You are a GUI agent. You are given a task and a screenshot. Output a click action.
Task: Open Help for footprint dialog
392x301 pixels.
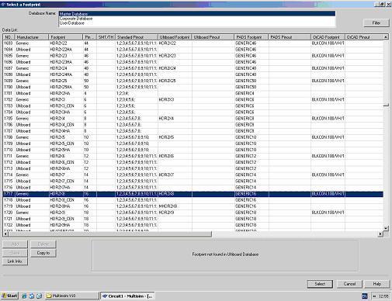(x=376, y=284)
